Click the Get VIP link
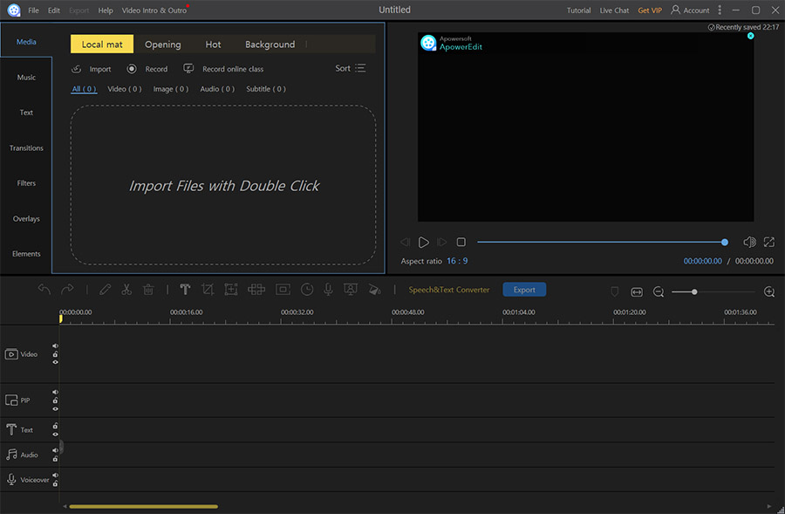 650,10
